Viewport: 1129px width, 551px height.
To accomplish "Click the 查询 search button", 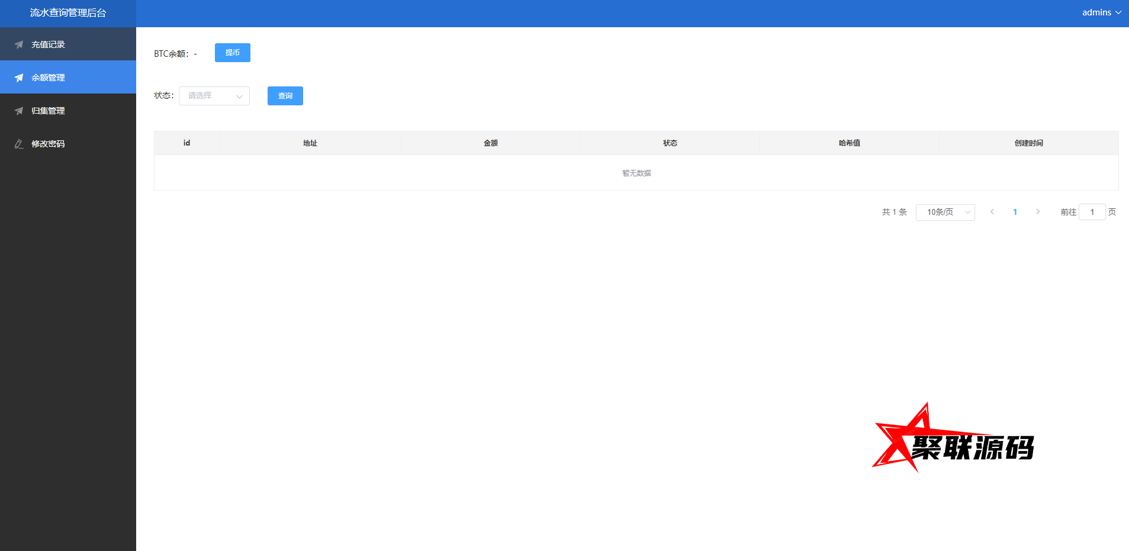I will click(285, 96).
